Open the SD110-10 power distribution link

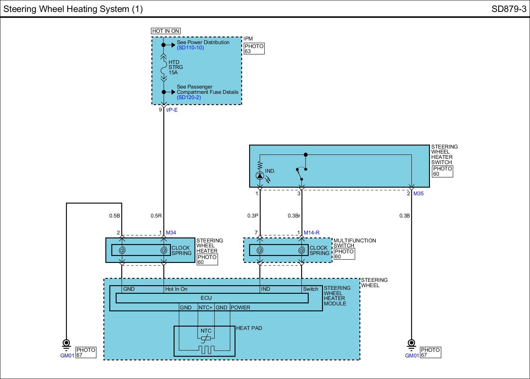tap(190, 48)
